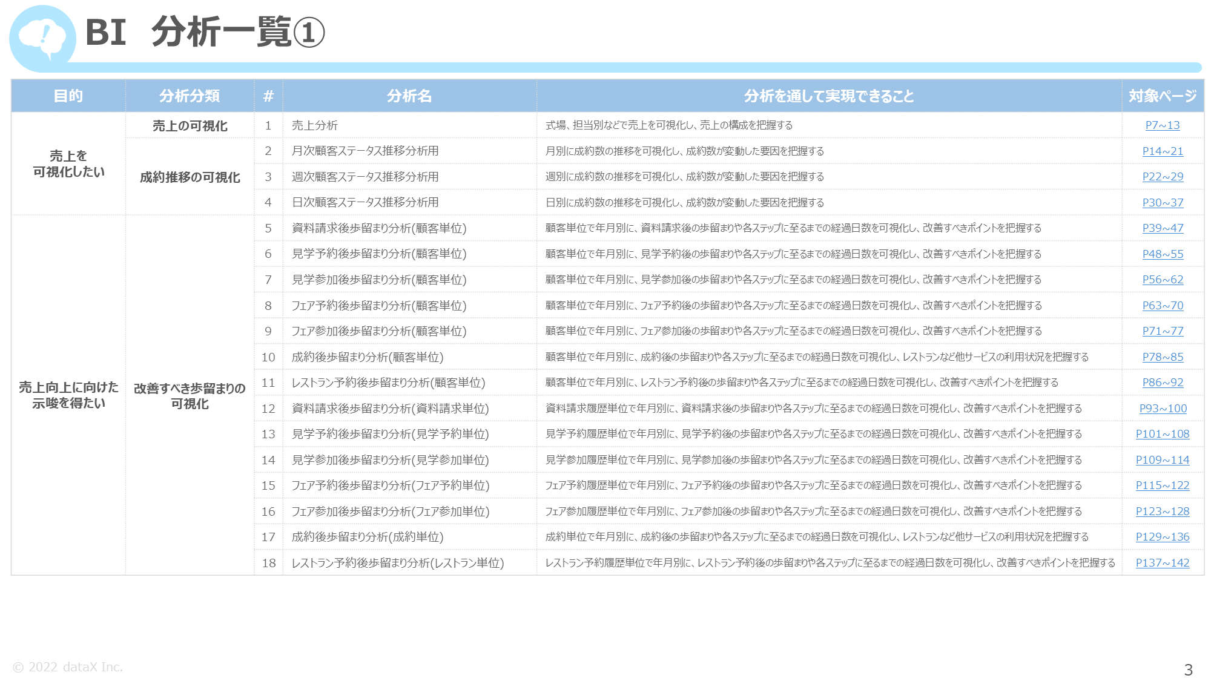Open the P78~85 page link
This screenshot has height=681, width=1211.
point(1162,357)
